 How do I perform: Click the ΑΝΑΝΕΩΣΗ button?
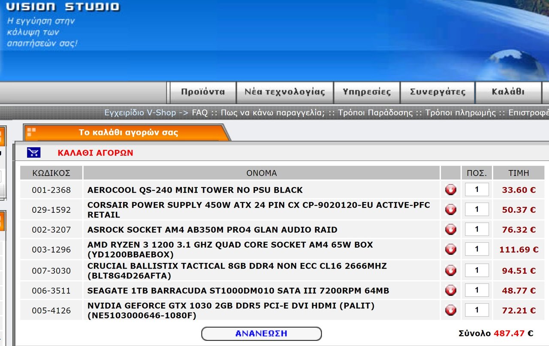click(261, 334)
